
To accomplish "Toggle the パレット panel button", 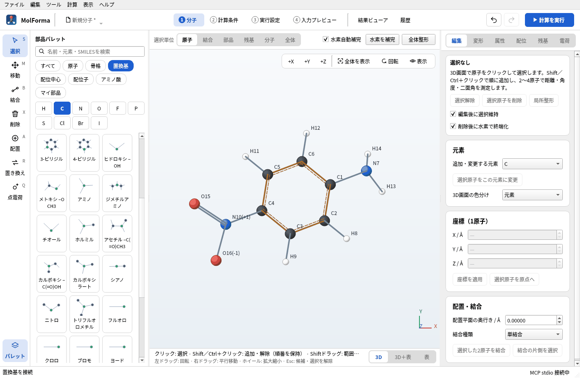I will (15, 350).
